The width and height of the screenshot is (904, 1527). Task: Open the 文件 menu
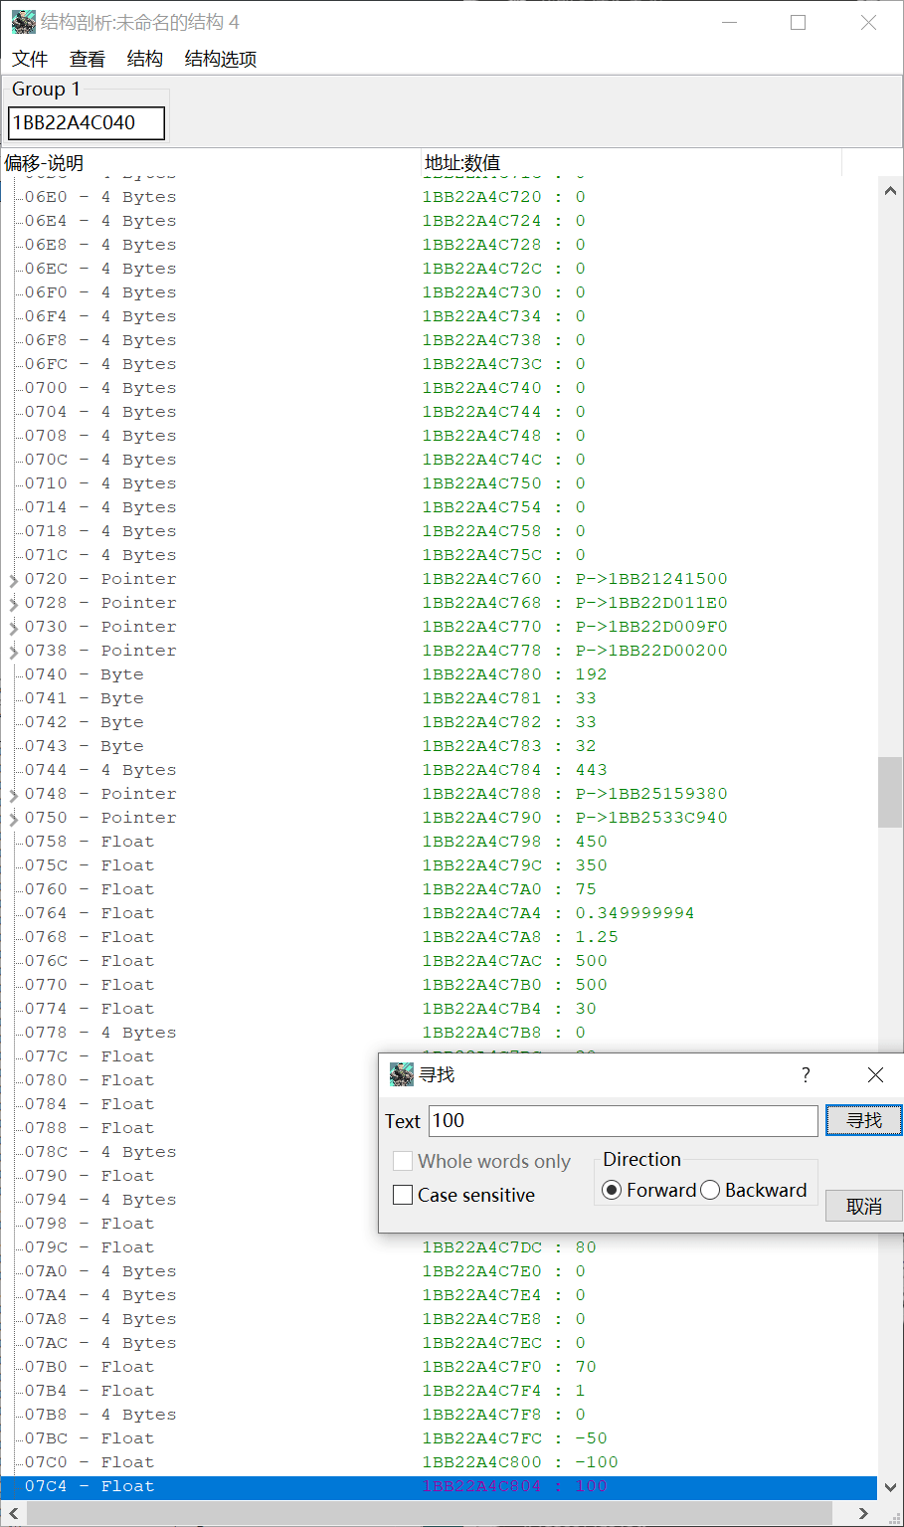click(30, 59)
